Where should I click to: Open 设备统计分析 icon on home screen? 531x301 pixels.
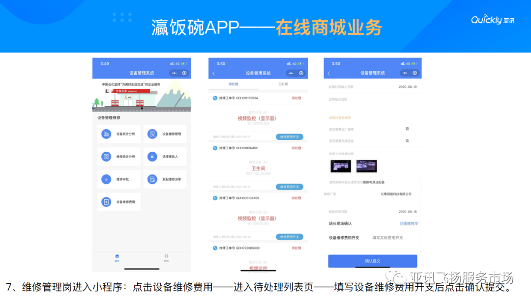(x=106, y=134)
